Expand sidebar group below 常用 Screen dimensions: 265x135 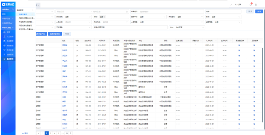click(x=13, y=19)
